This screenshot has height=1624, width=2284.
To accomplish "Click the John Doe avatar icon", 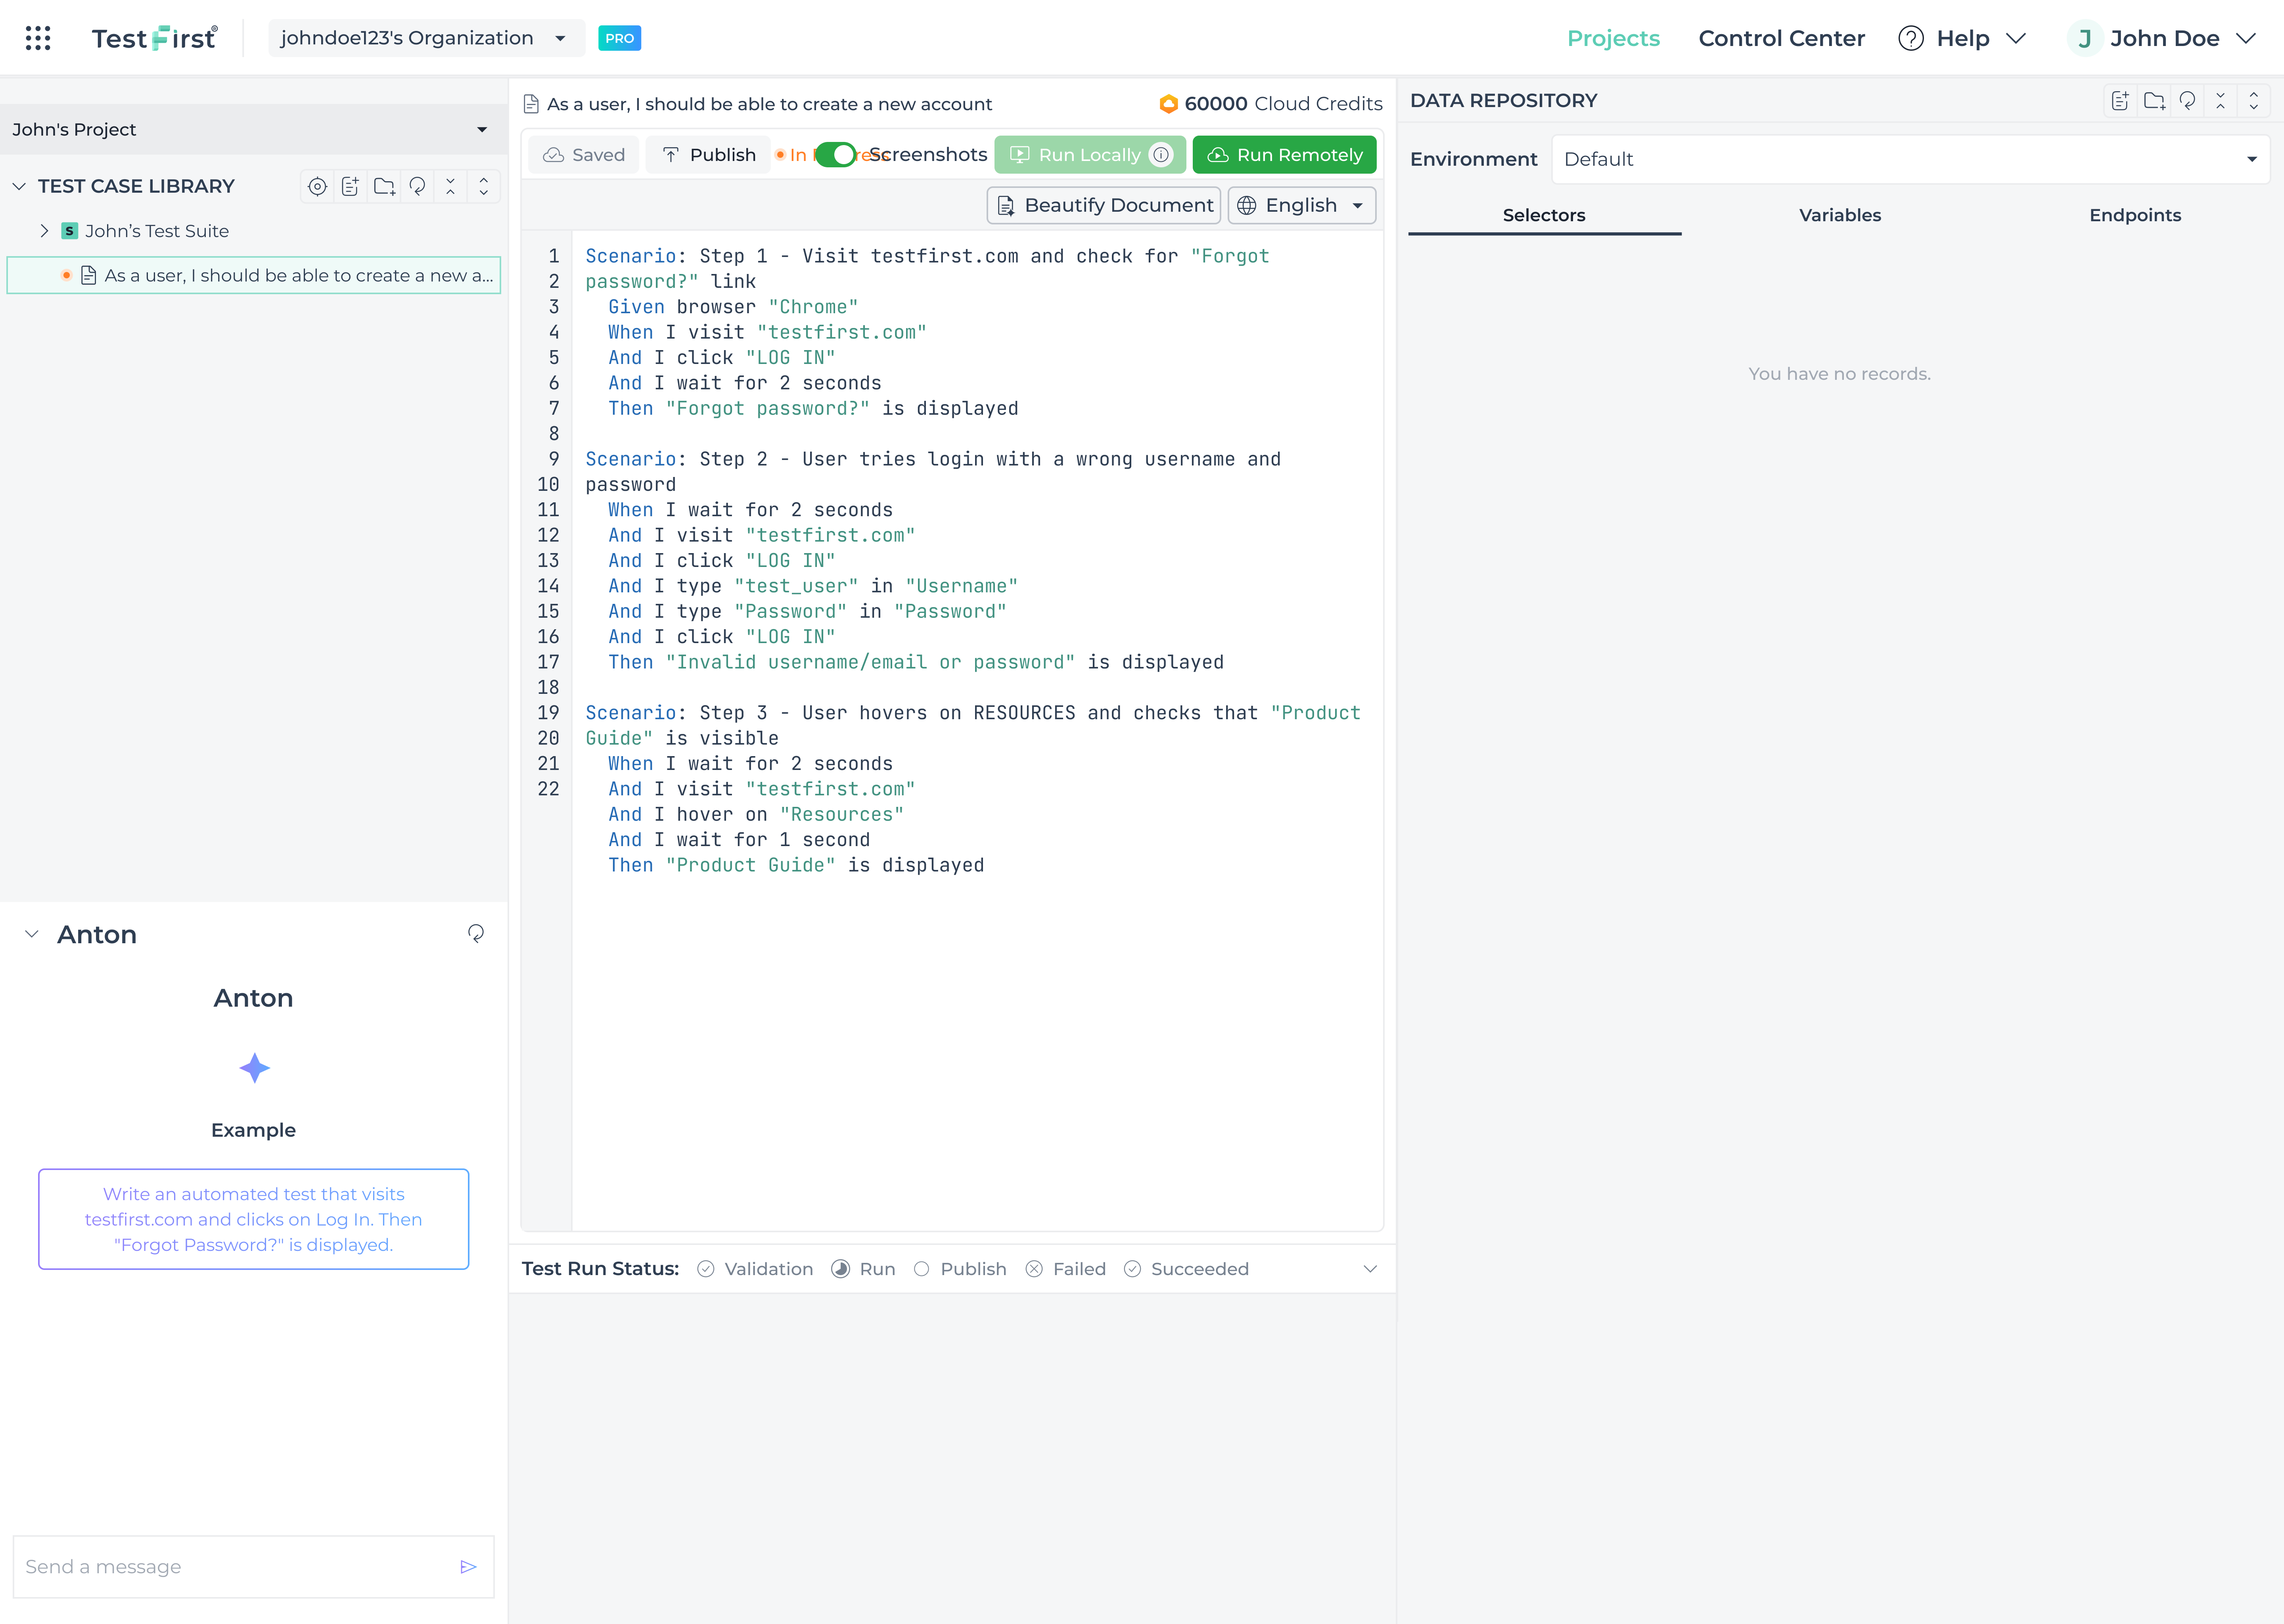I will tap(2085, 38).
